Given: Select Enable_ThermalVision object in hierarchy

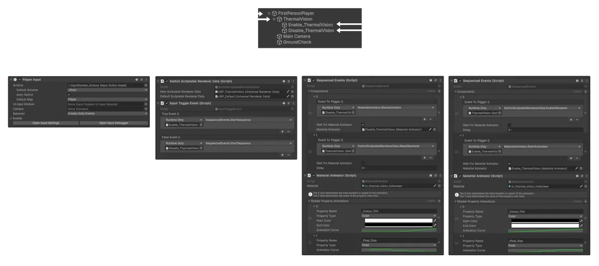Looking at the screenshot, I should click(x=310, y=25).
